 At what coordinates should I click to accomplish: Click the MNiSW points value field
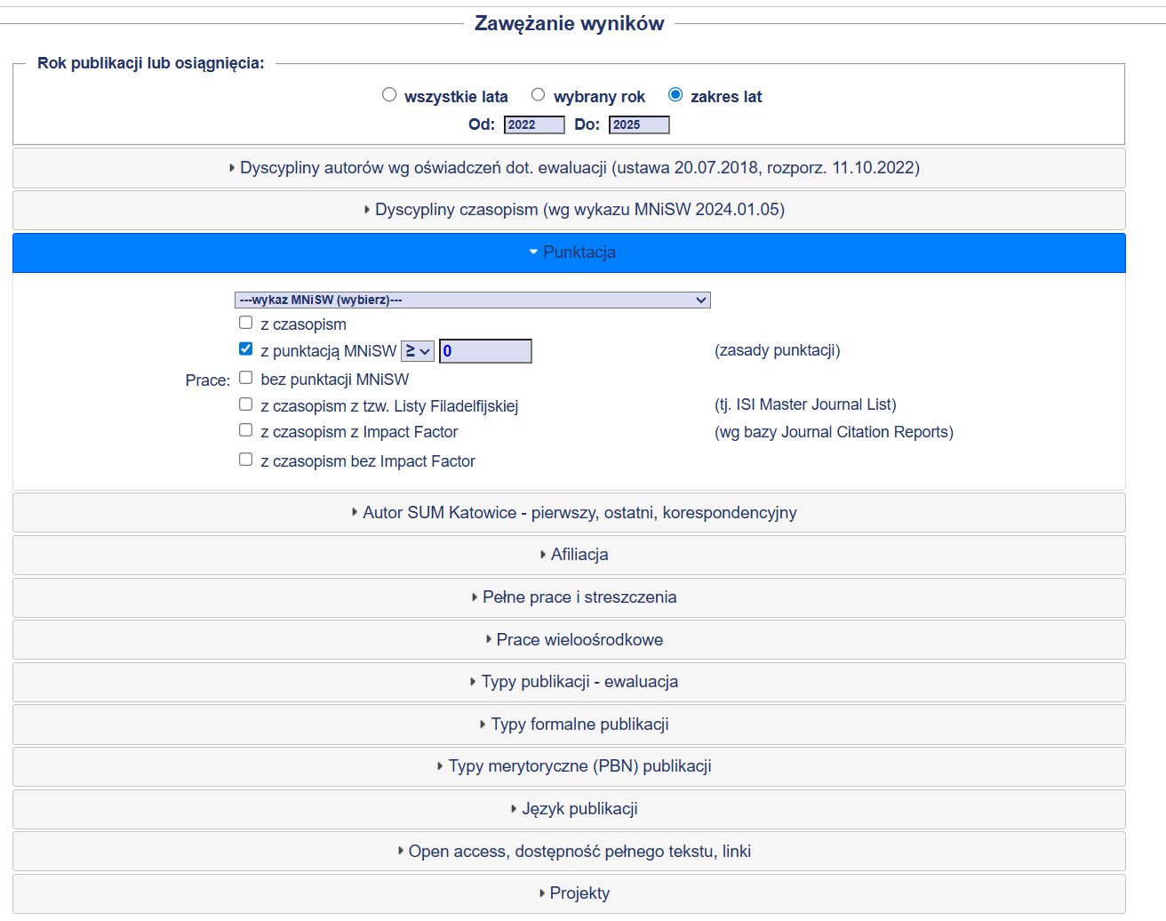(x=485, y=351)
